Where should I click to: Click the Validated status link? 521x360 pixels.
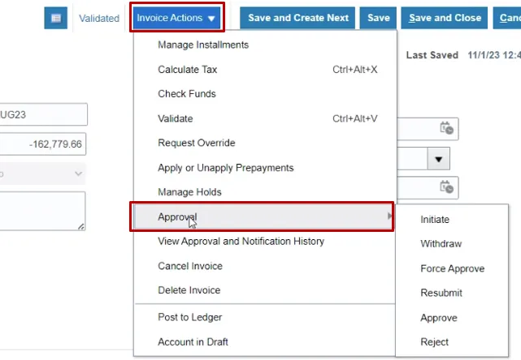pyautogui.click(x=99, y=18)
